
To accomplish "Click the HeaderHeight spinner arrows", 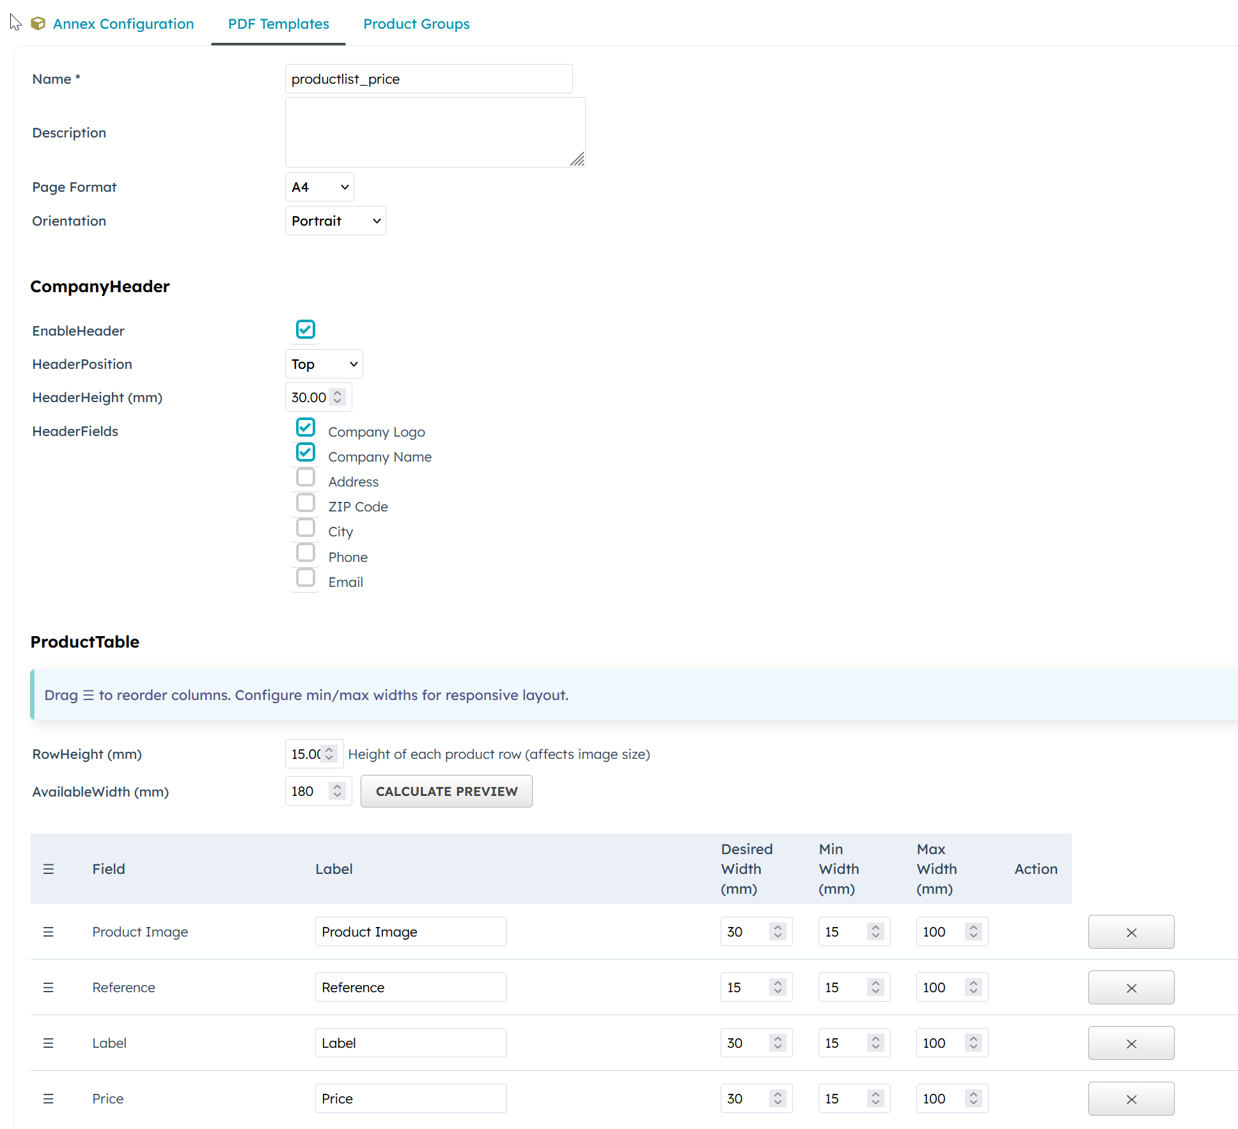I will 338,398.
